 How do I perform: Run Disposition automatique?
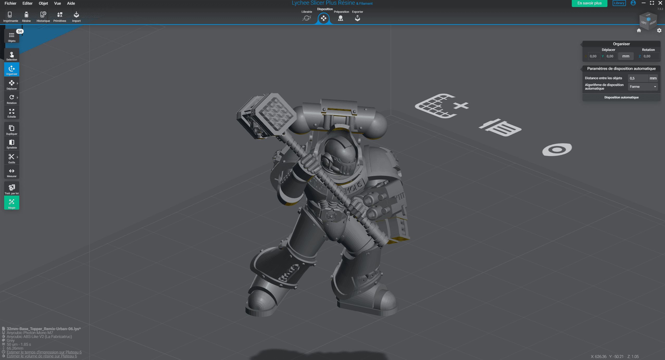pyautogui.click(x=621, y=97)
